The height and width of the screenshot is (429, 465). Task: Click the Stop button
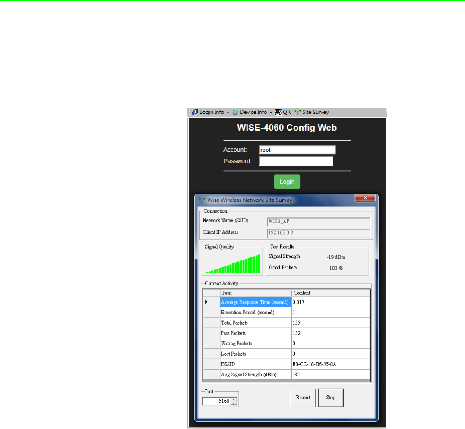point(331,398)
